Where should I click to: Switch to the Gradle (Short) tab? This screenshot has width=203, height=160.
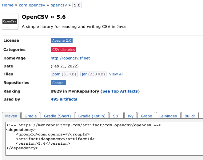click(x=58, y=116)
